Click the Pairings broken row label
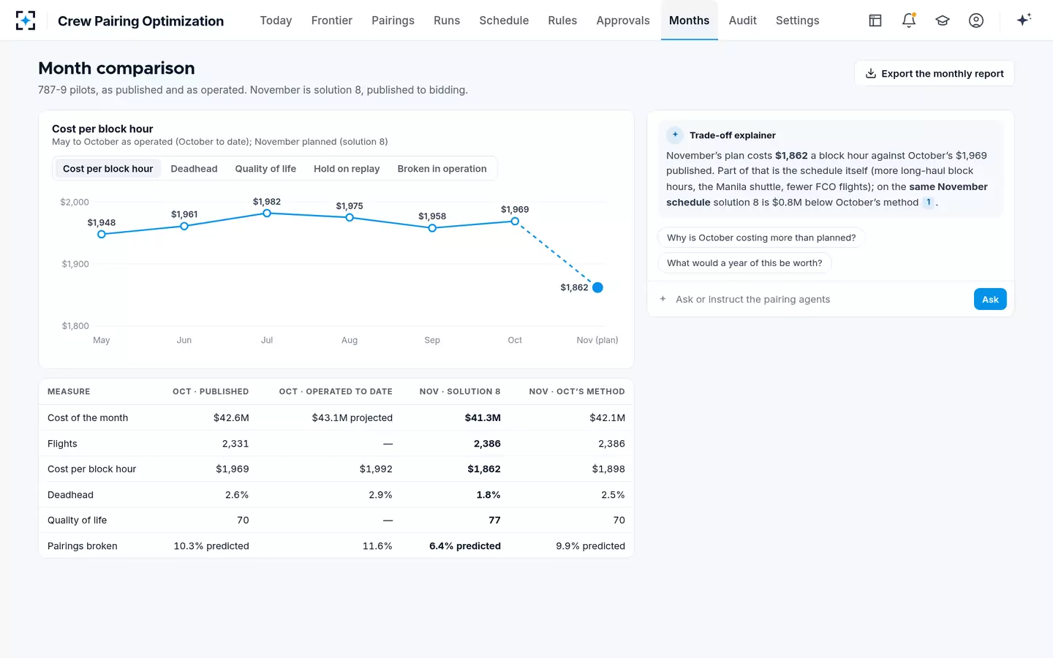Screen dimensions: 1053x658 tap(83, 546)
